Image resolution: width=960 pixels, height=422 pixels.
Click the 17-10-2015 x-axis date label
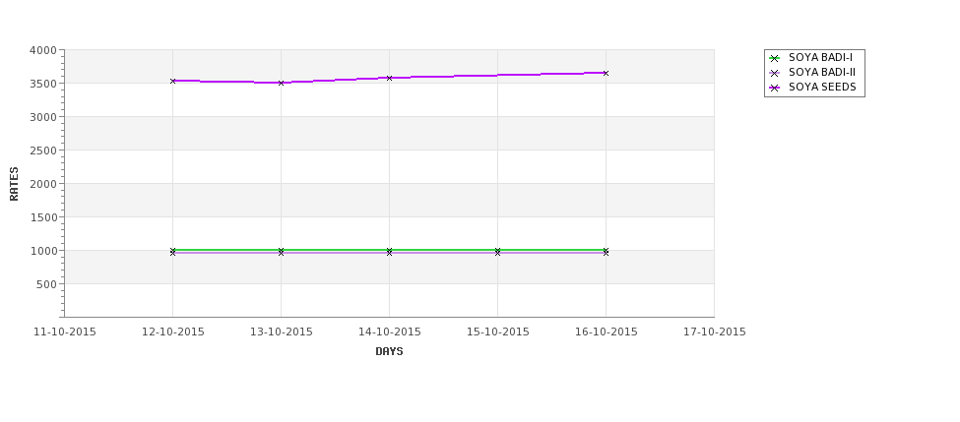tap(714, 332)
